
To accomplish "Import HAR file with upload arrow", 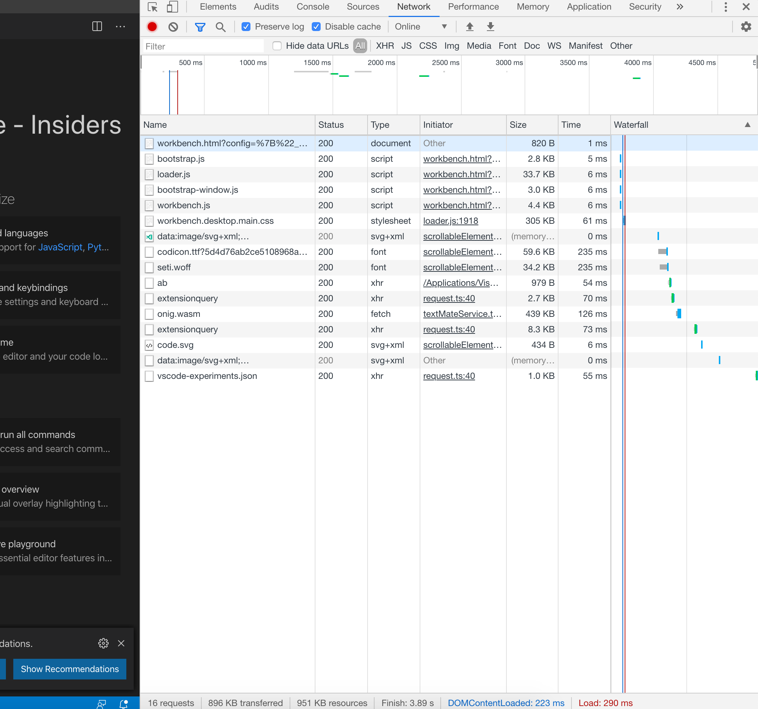I will 470,27.
